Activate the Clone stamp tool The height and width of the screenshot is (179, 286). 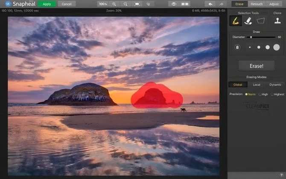[277, 21]
